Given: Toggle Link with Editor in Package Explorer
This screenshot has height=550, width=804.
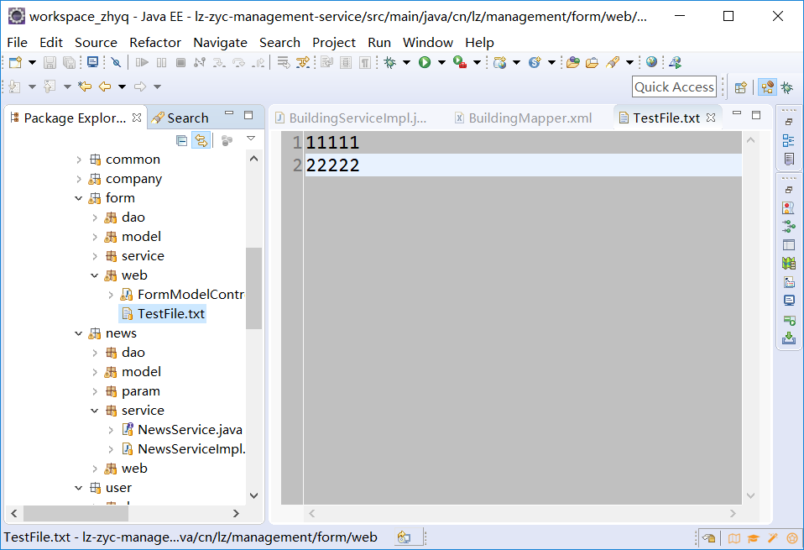Looking at the screenshot, I should (x=201, y=140).
